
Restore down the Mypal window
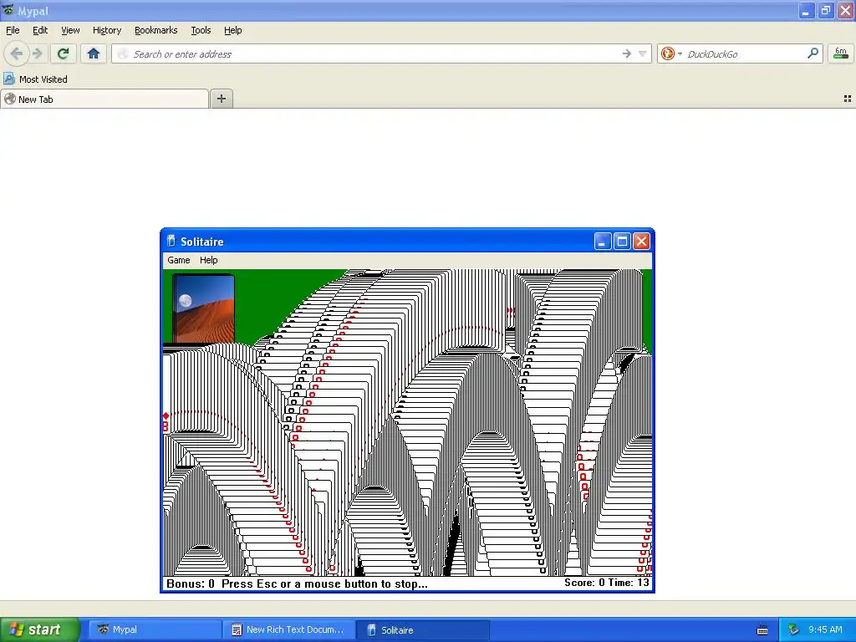pos(825,10)
